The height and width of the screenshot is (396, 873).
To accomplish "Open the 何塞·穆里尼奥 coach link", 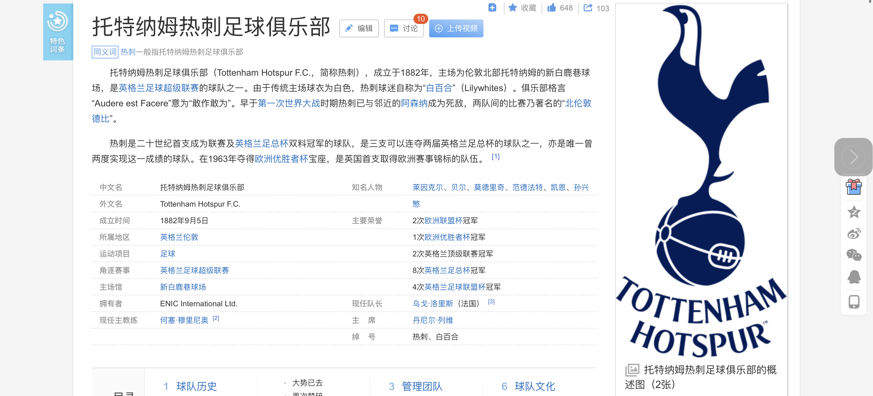I will 184,320.
